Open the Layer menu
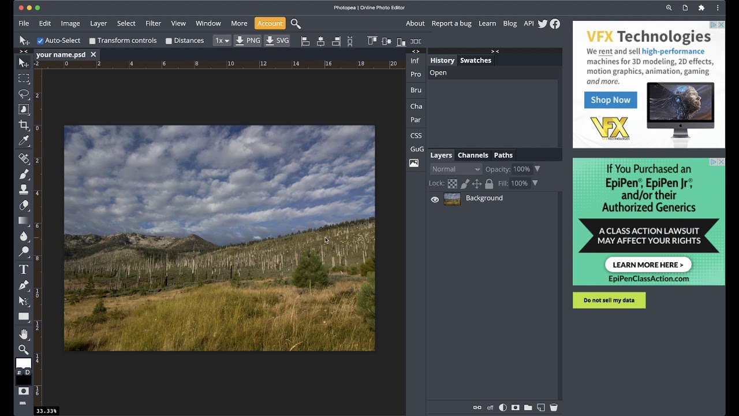Image resolution: width=739 pixels, height=416 pixels. point(98,24)
